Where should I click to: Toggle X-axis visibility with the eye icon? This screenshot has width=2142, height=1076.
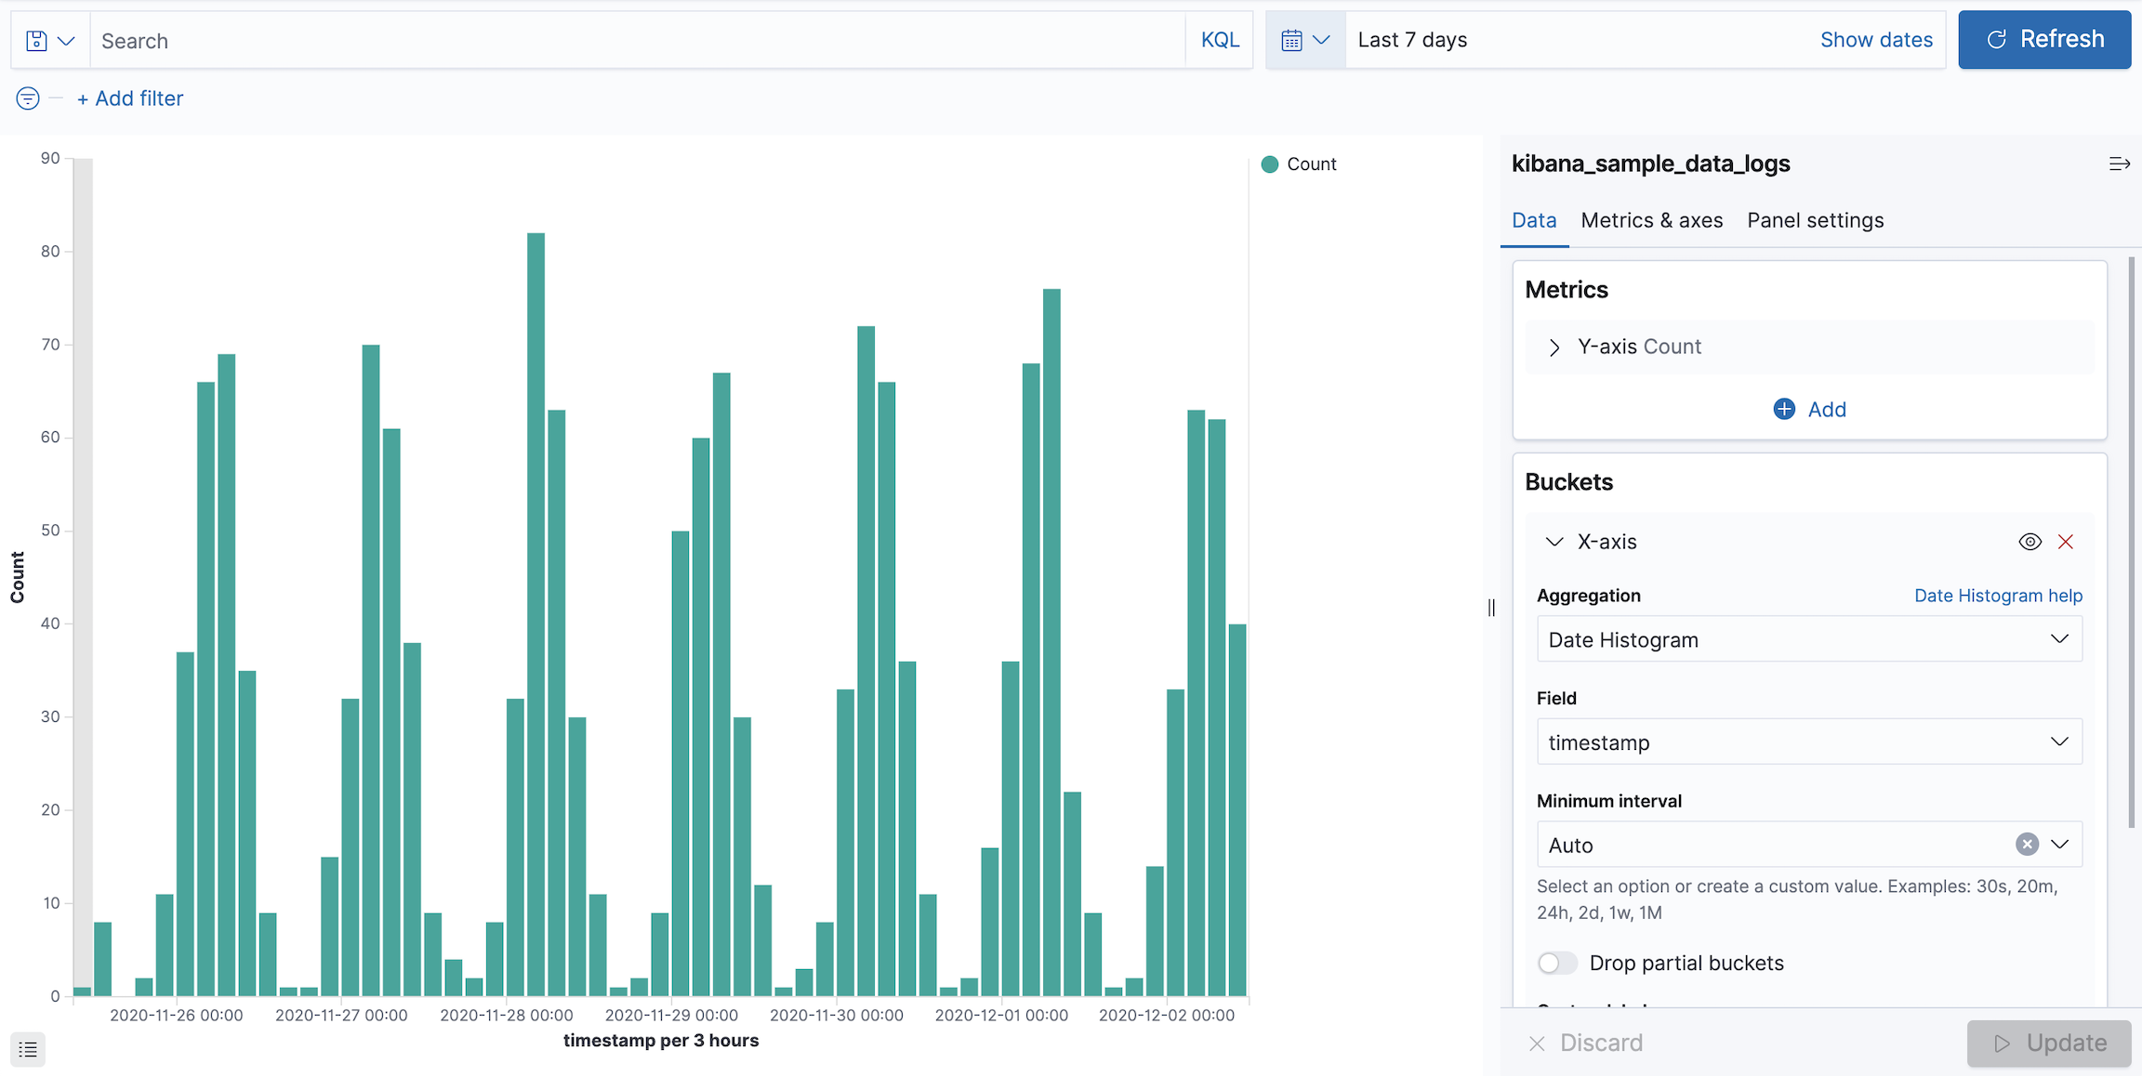coord(2029,542)
